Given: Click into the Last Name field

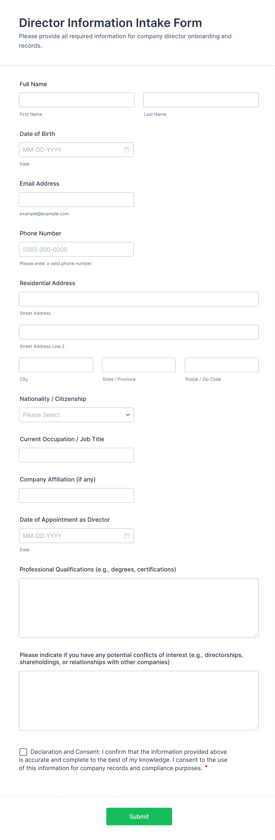Looking at the screenshot, I should [201, 100].
